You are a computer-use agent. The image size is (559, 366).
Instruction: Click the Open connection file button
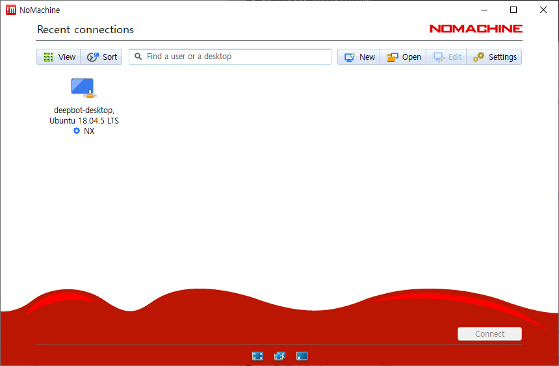click(403, 57)
